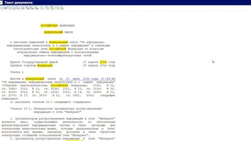This screenshot has width=251, height=141.
Task: Click the printer icon in the toolbar
Action: 23,8
